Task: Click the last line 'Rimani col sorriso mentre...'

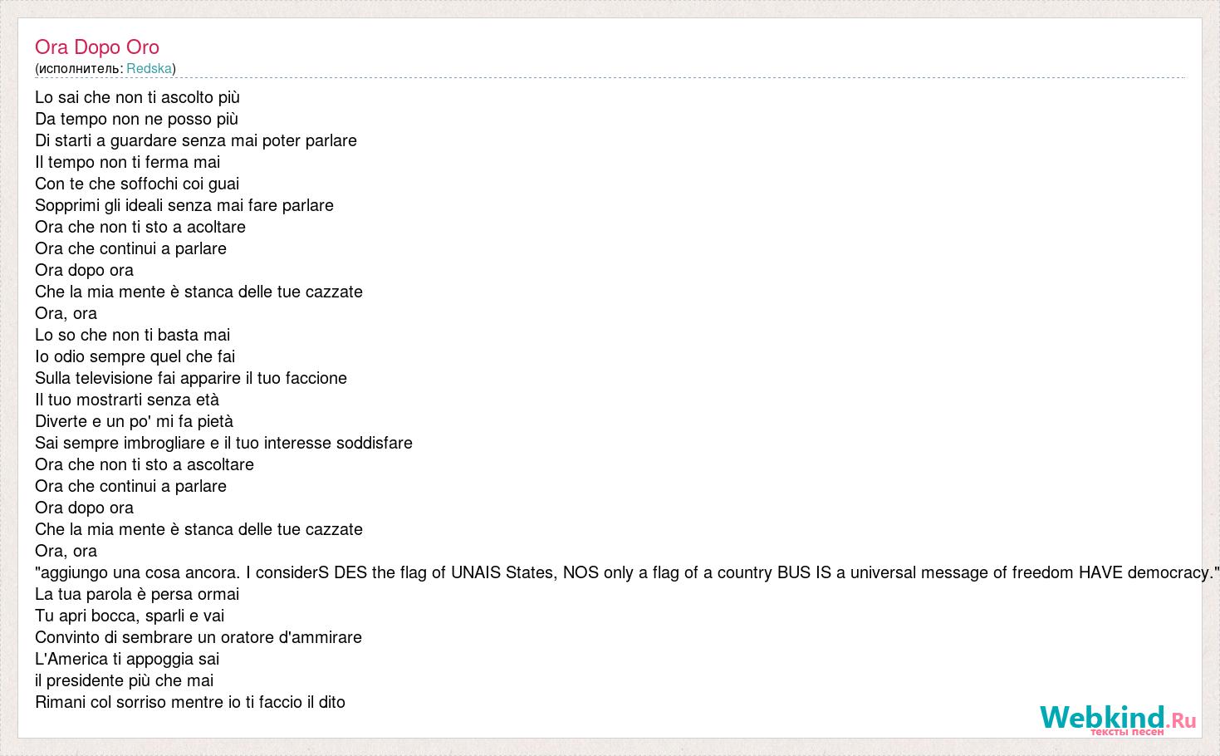Action: click(190, 703)
